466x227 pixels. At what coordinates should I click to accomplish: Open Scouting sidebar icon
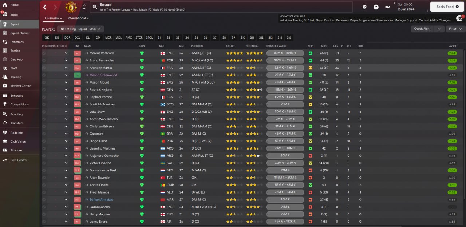coord(5,114)
